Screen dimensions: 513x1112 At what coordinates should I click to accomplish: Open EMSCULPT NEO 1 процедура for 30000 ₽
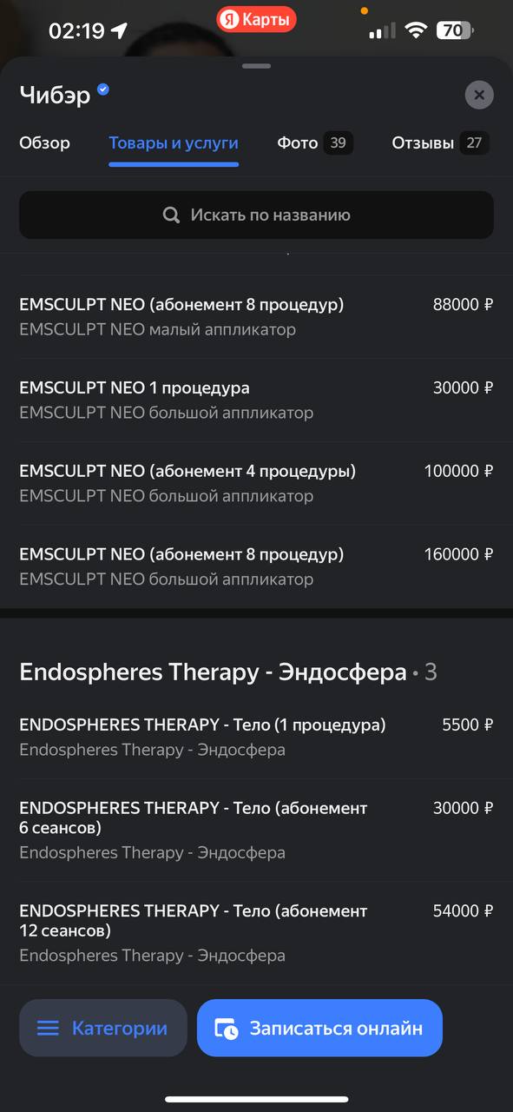[256, 400]
